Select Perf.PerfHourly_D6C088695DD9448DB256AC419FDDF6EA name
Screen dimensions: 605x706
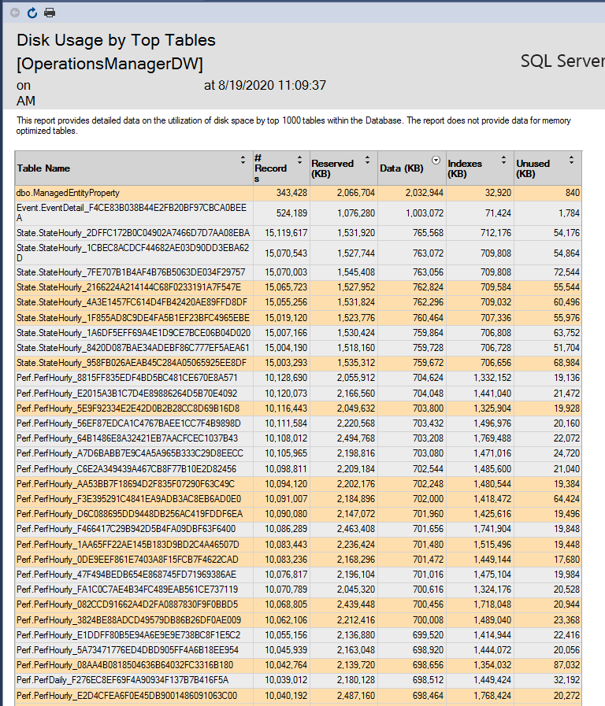click(x=130, y=514)
